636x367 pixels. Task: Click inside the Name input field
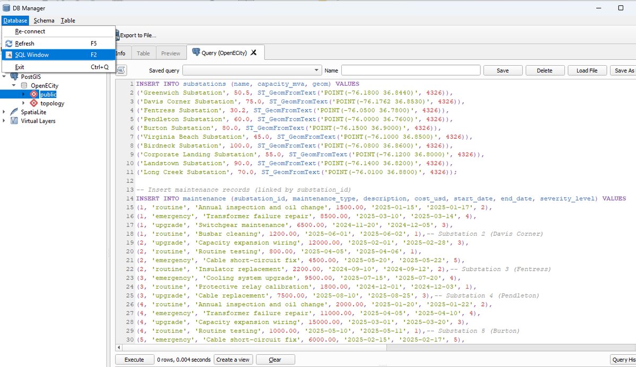(411, 70)
